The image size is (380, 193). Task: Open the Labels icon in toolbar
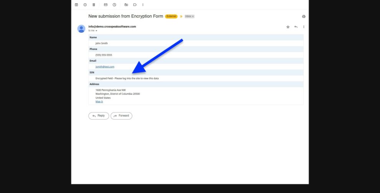pyautogui.click(x=135, y=5)
